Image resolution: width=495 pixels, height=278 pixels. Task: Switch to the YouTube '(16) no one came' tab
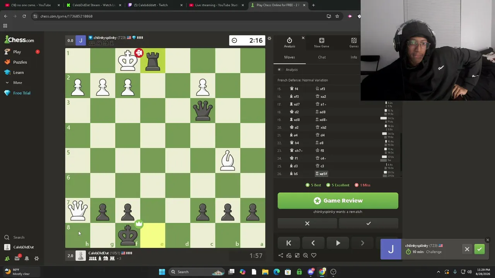click(x=31, y=5)
